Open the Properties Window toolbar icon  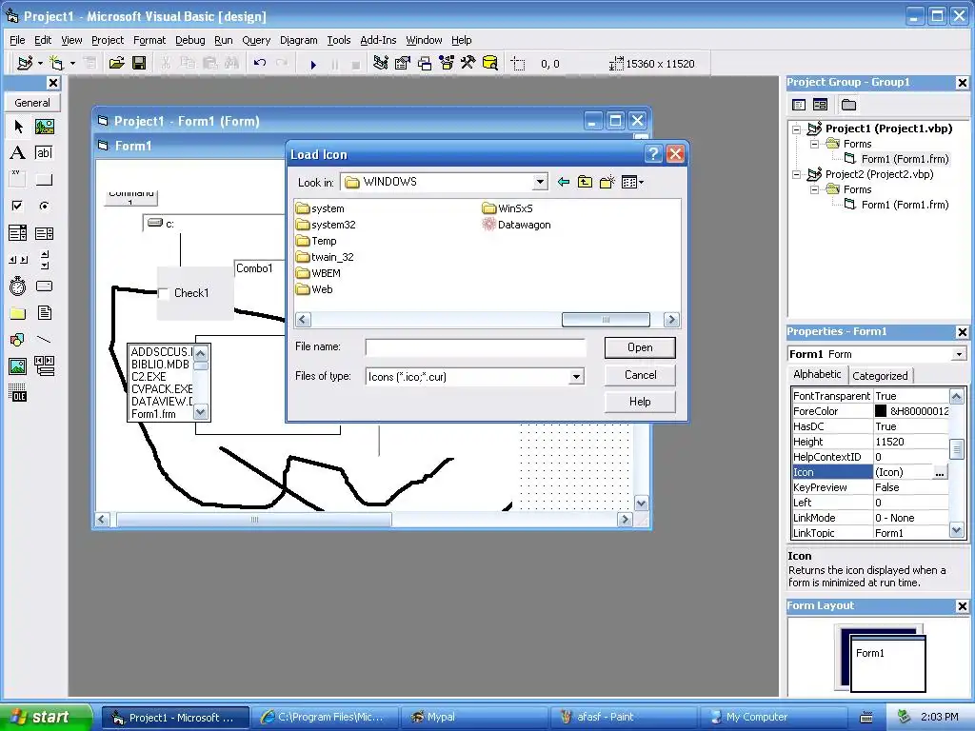[x=403, y=63]
